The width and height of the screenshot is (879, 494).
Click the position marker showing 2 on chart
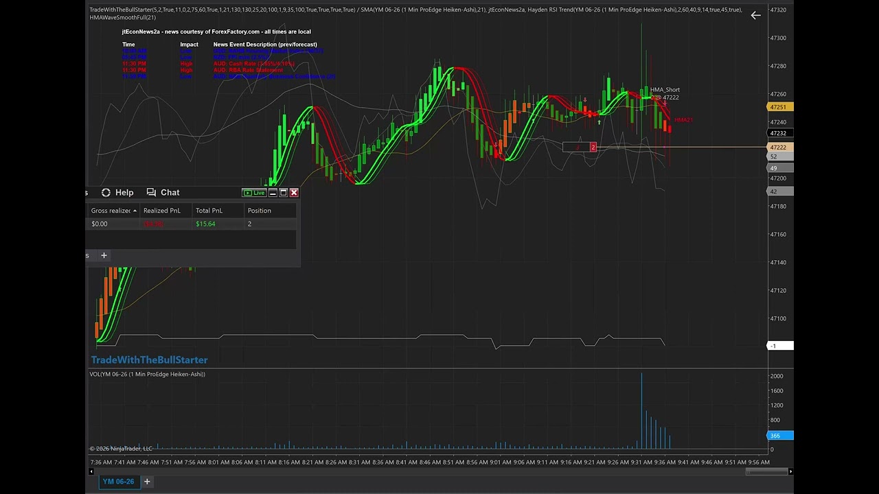(x=593, y=148)
